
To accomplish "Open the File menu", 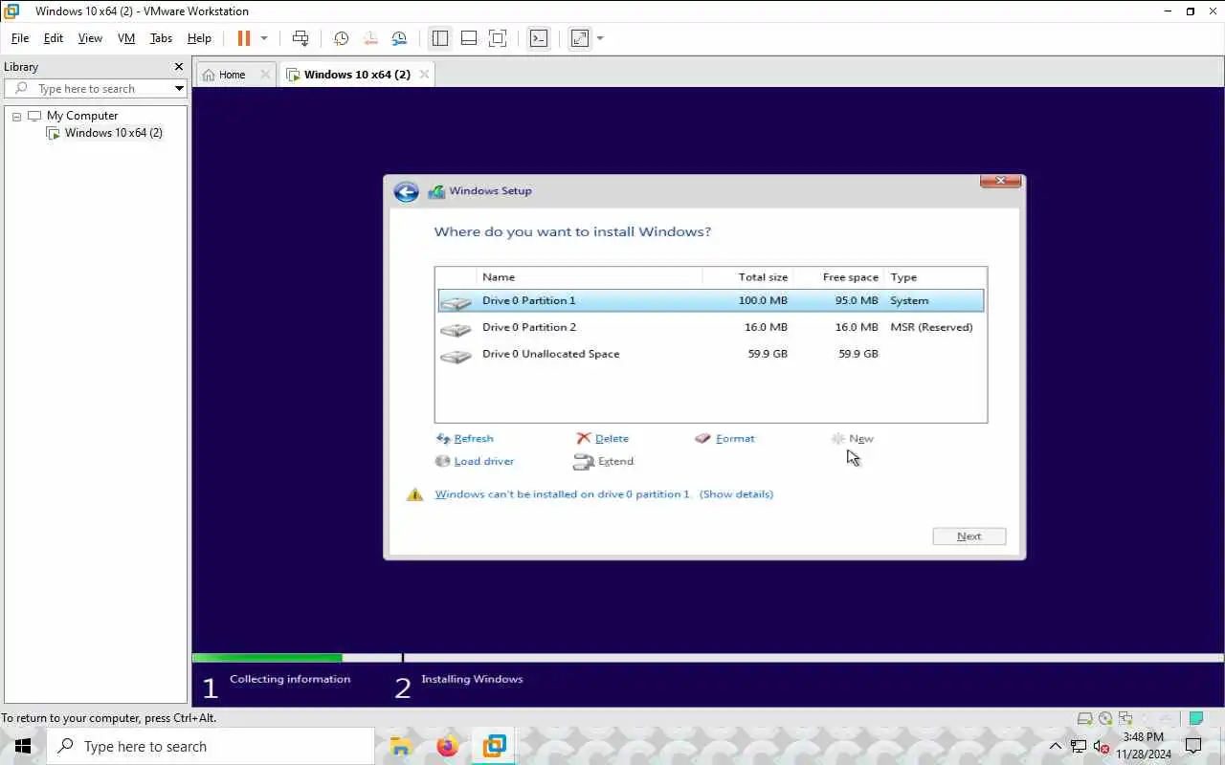I will point(20,38).
